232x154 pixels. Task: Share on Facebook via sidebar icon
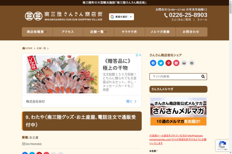coord(153,63)
